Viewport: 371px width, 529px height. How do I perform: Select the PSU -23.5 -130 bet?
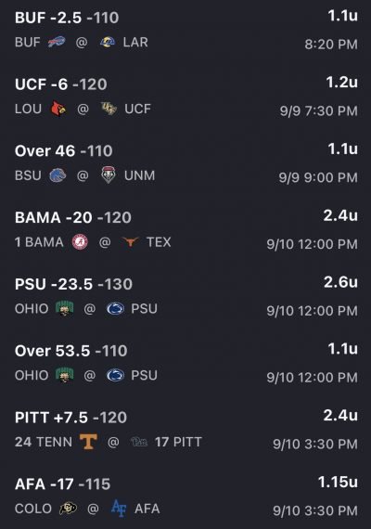point(185,297)
